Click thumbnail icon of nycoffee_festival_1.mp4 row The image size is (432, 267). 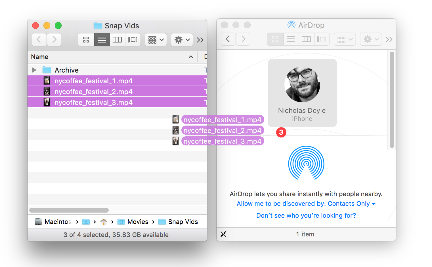coord(47,81)
